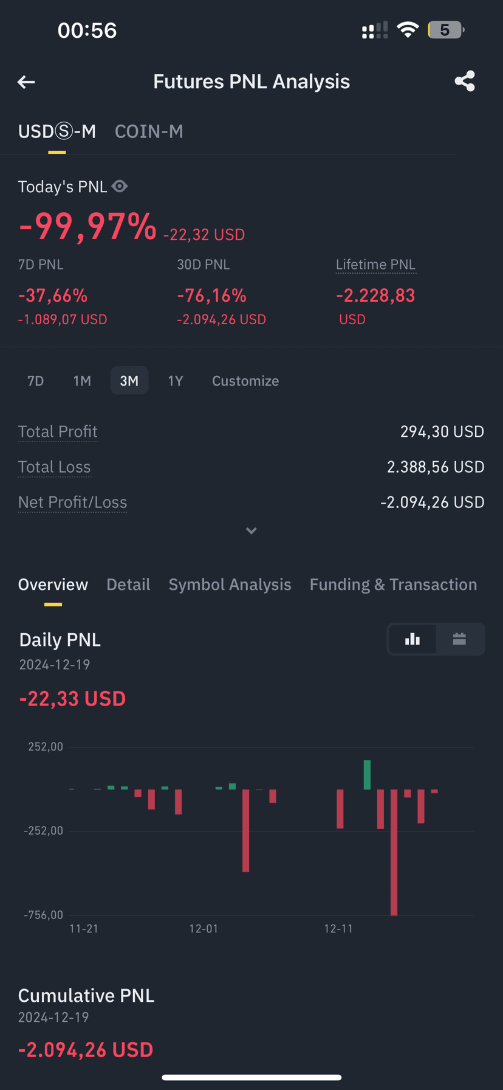Choose the 7D time range

pyautogui.click(x=36, y=381)
